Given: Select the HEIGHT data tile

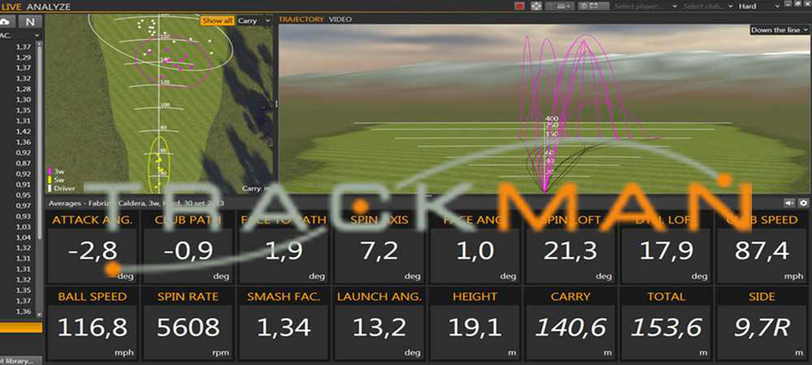Looking at the screenshot, I should [474, 323].
